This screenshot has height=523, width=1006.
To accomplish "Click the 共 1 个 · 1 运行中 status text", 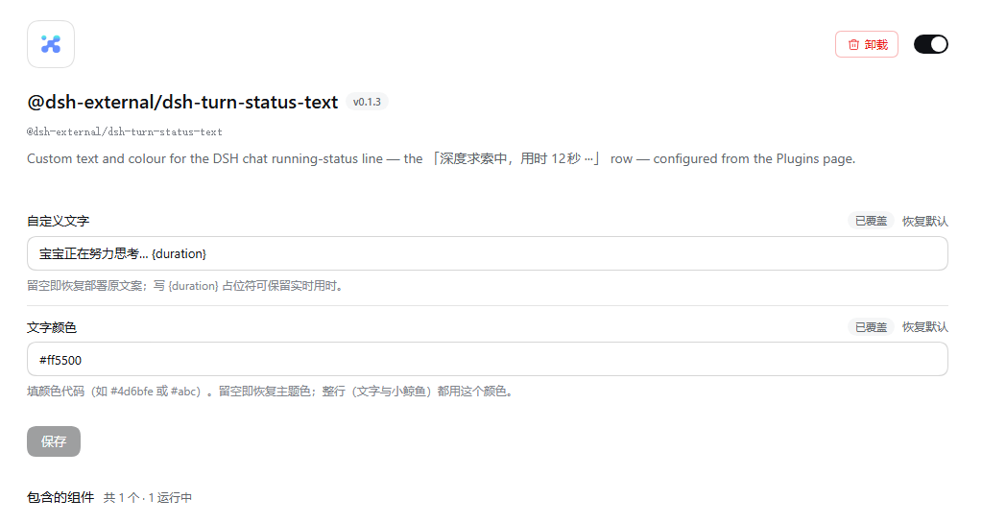I will coord(148,498).
